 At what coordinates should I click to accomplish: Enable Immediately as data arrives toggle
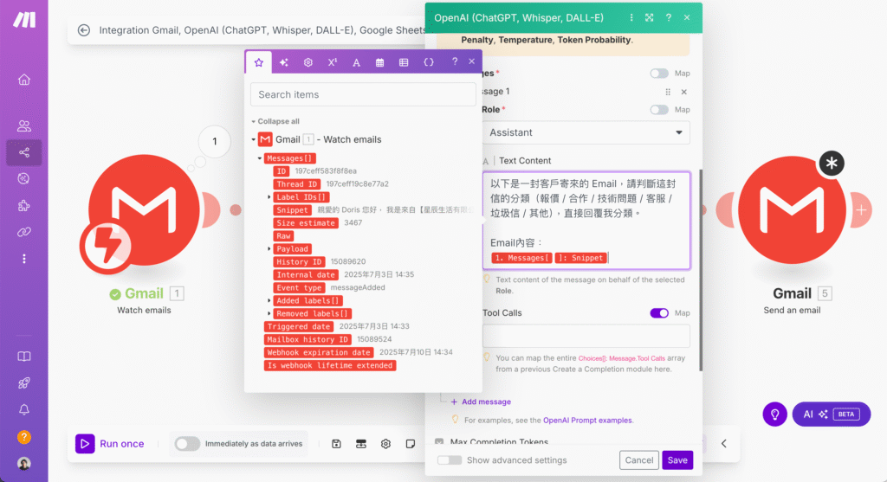pos(187,444)
